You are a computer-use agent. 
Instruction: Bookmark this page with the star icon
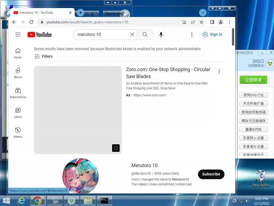[201, 22]
